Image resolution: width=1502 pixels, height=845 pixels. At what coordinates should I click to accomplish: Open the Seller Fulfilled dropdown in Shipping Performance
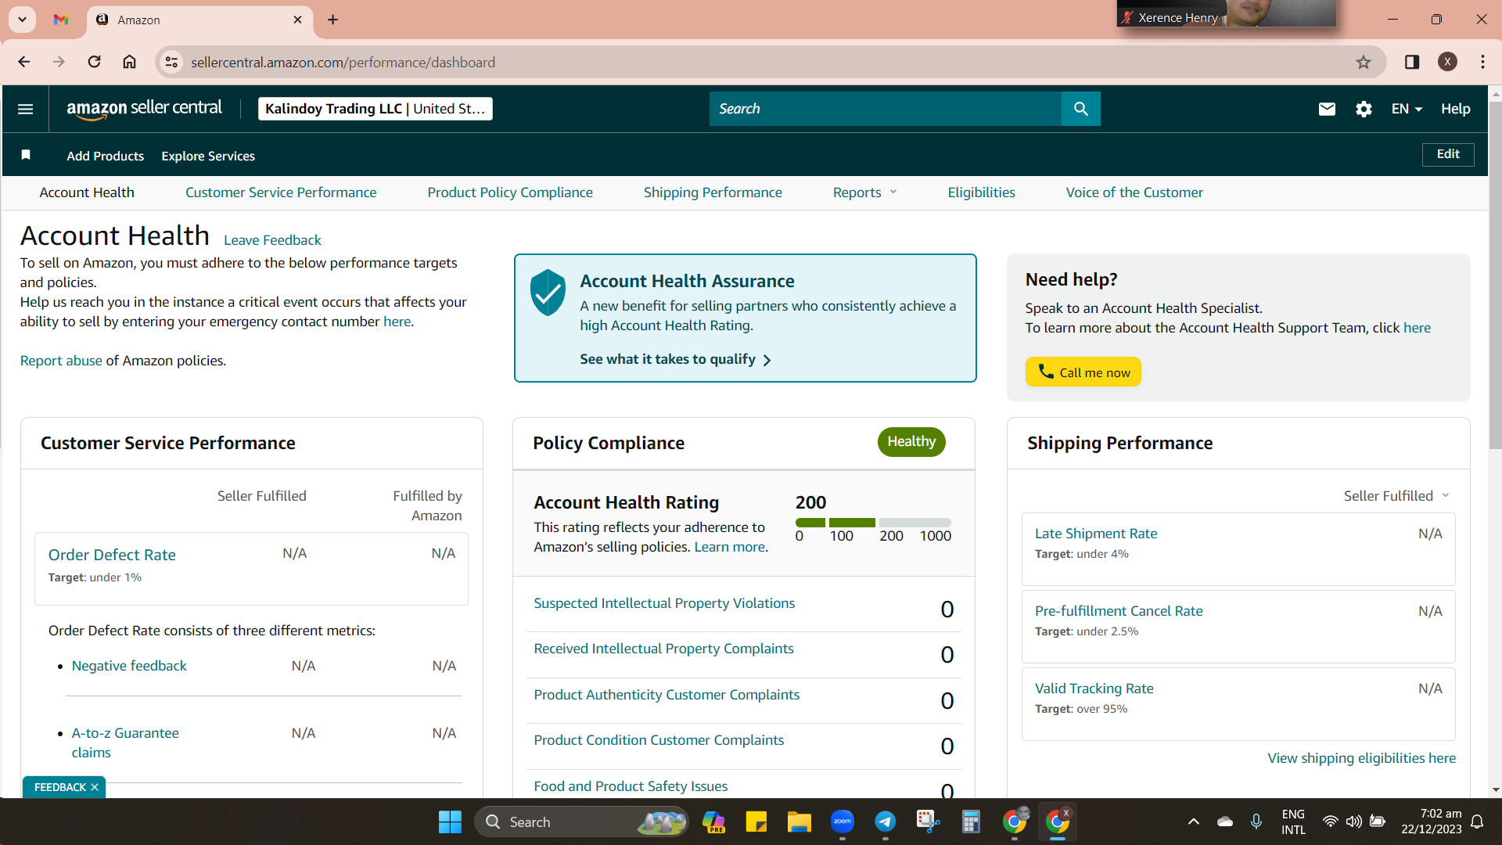[x=1397, y=496]
